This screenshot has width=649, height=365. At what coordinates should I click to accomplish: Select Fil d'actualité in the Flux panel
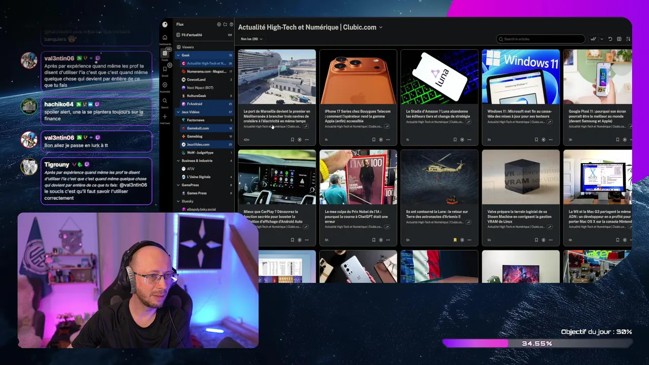coord(204,35)
